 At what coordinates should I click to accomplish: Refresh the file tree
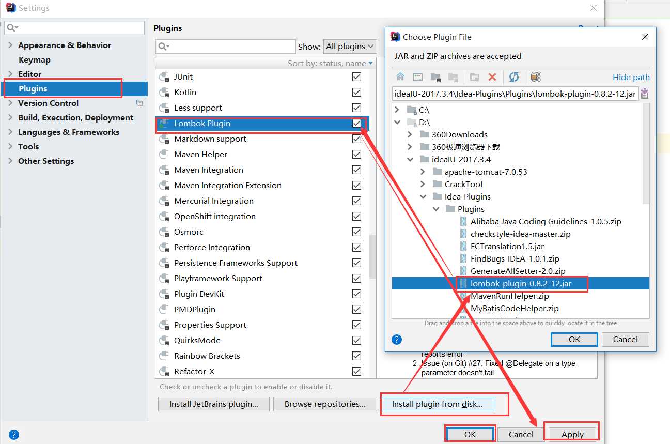click(x=513, y=77)
